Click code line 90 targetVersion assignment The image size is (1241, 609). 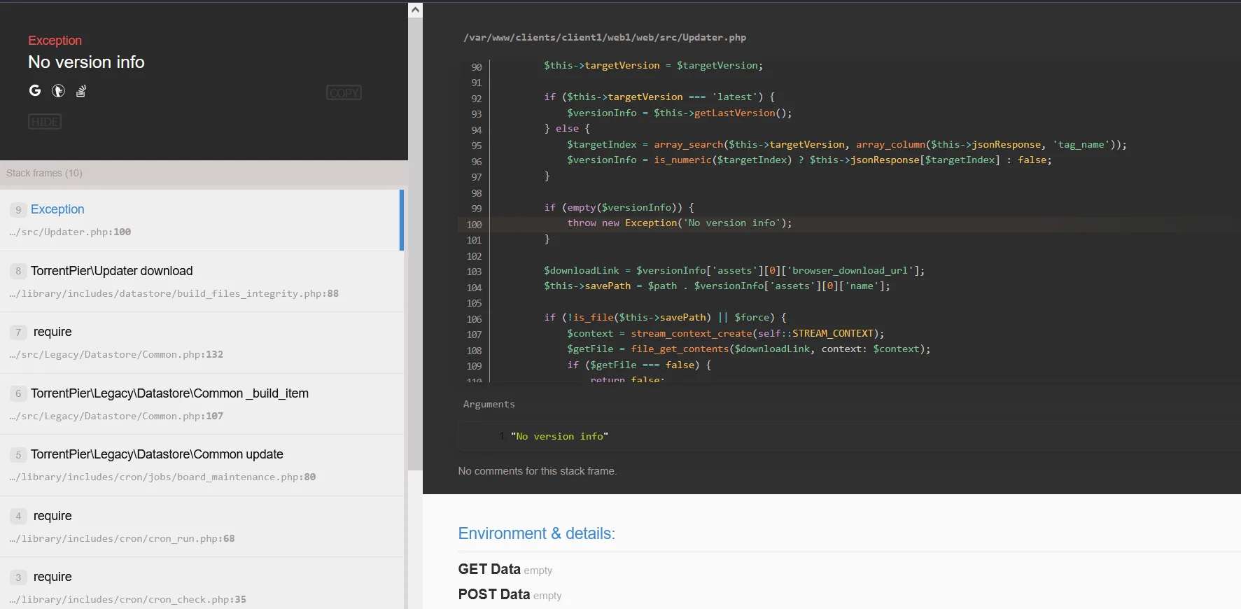point(654,65)
